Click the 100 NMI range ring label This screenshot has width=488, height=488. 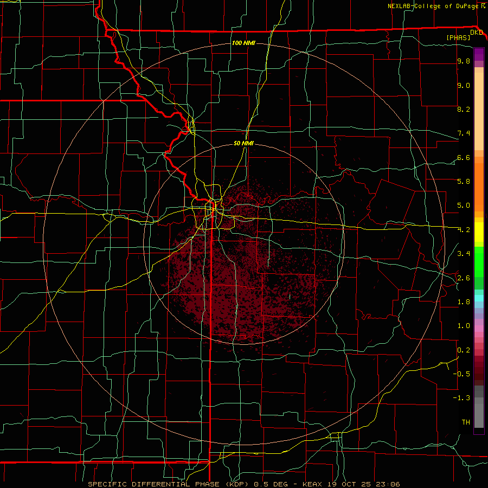click(x=243, y=43)
